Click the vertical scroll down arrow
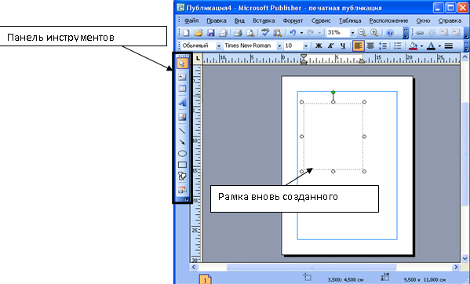The image size is (470, 284). (x=465, y=258)
